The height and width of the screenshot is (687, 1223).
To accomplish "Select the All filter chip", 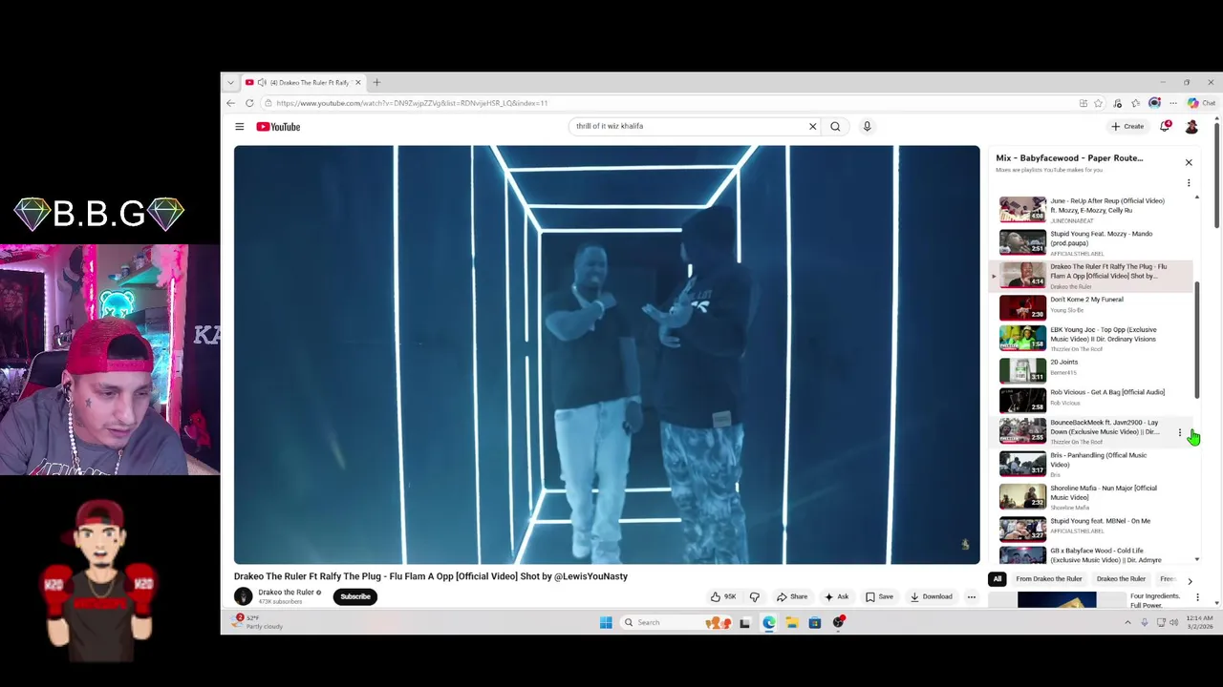I will 998,579.
